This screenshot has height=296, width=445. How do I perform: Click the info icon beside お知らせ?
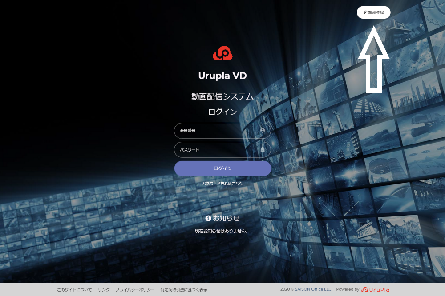click(x=208, y=218)
